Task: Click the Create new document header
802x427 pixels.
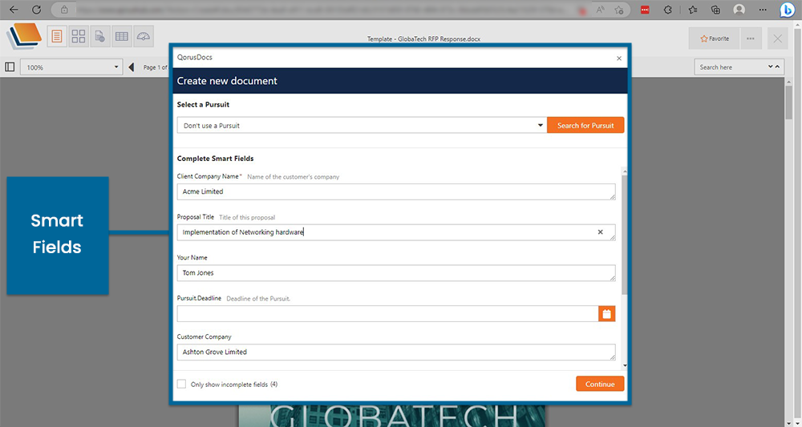Action: point(227,81)
